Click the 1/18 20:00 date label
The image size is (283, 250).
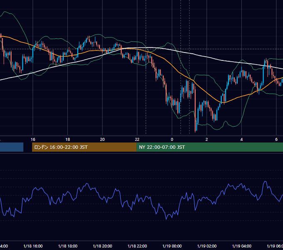[x=102, y=246]
